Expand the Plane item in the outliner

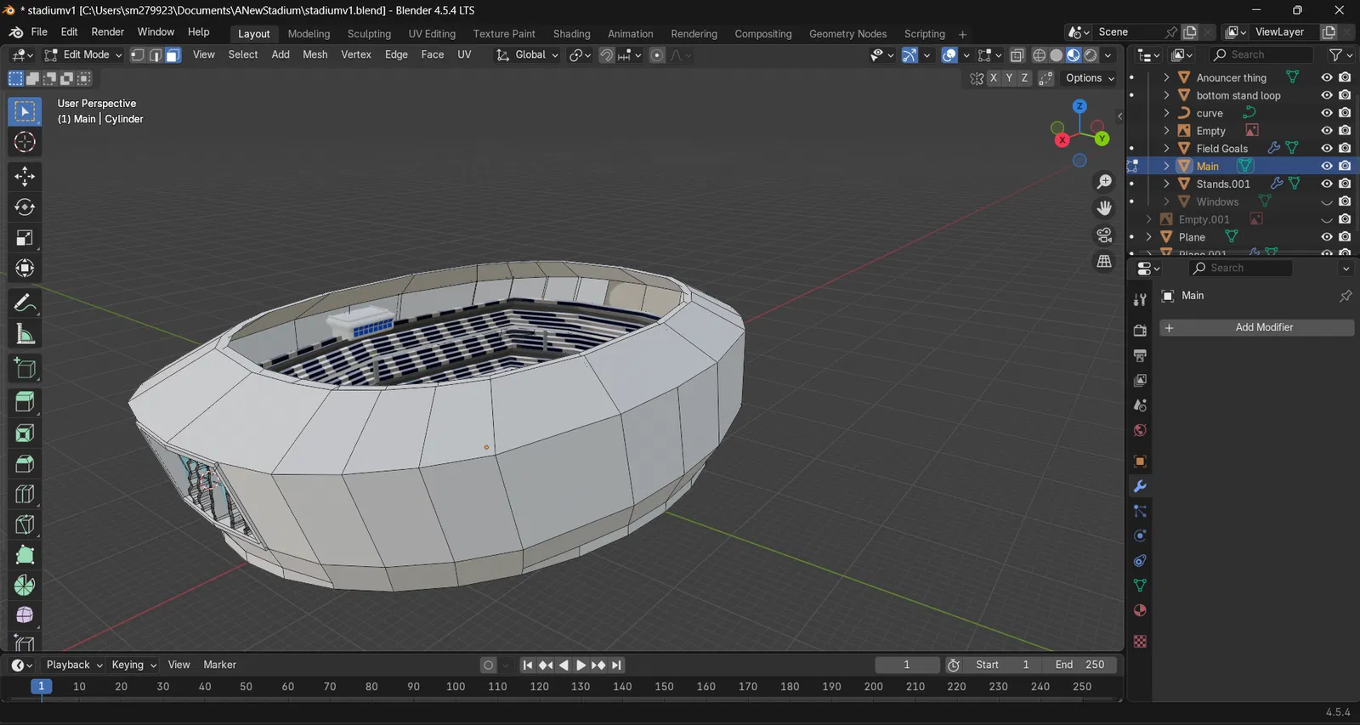1148,237
